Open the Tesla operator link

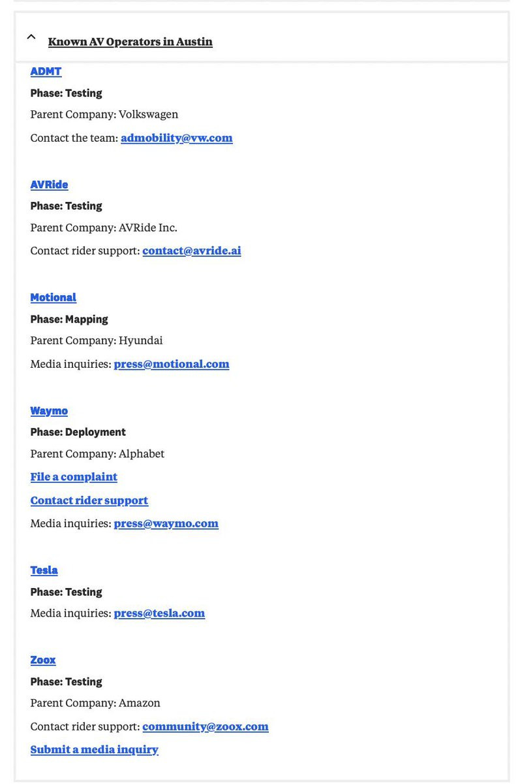click(44, 570)
